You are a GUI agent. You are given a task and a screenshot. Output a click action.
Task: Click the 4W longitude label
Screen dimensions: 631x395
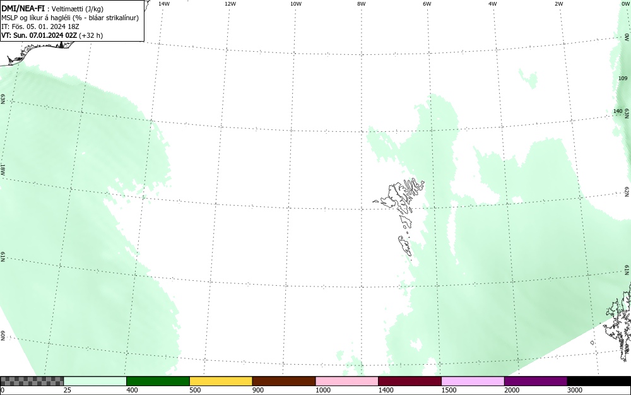pyautogui.click(x=493, y=4)
